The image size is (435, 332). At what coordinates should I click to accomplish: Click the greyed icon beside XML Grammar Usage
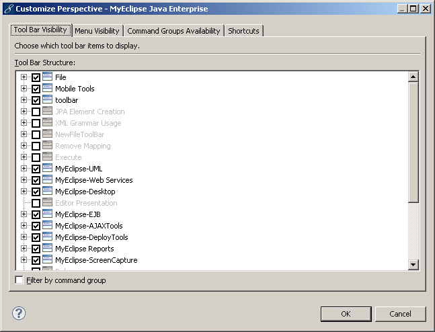48,122
